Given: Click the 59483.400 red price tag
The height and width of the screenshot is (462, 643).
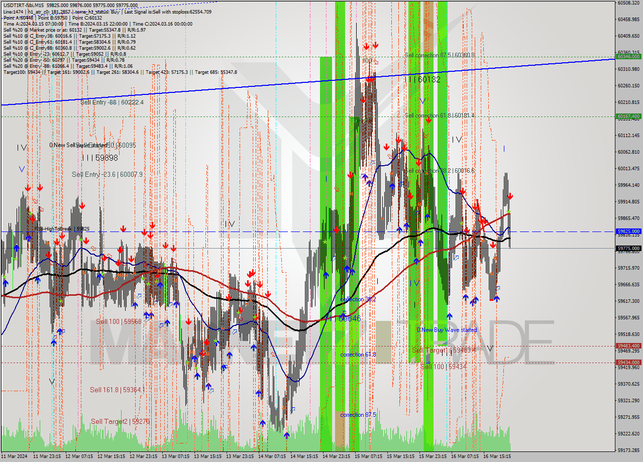Looking at the screenshot, I should [628, 346].
